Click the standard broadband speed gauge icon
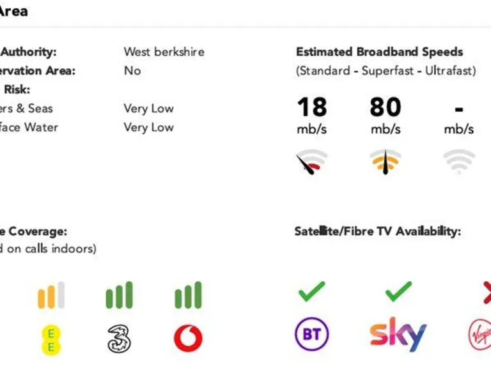This screenshot has height=368, width=491. click(311, 162)
